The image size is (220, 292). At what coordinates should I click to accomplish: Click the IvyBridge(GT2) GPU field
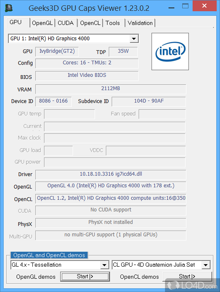(57, 51)
